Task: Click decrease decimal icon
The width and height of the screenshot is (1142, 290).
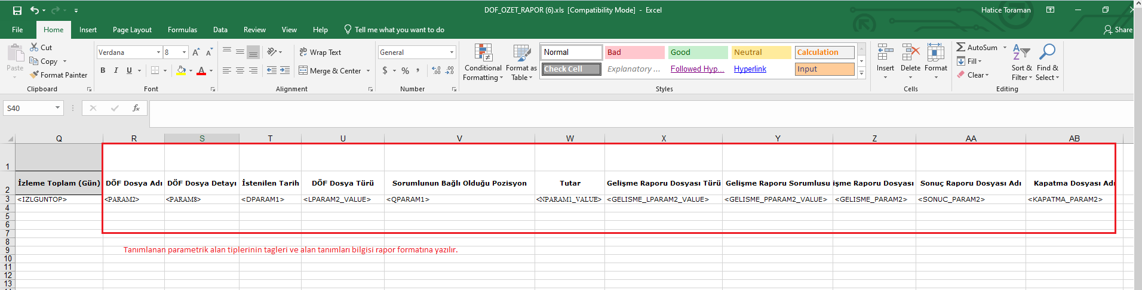Action: click(450, 70)
